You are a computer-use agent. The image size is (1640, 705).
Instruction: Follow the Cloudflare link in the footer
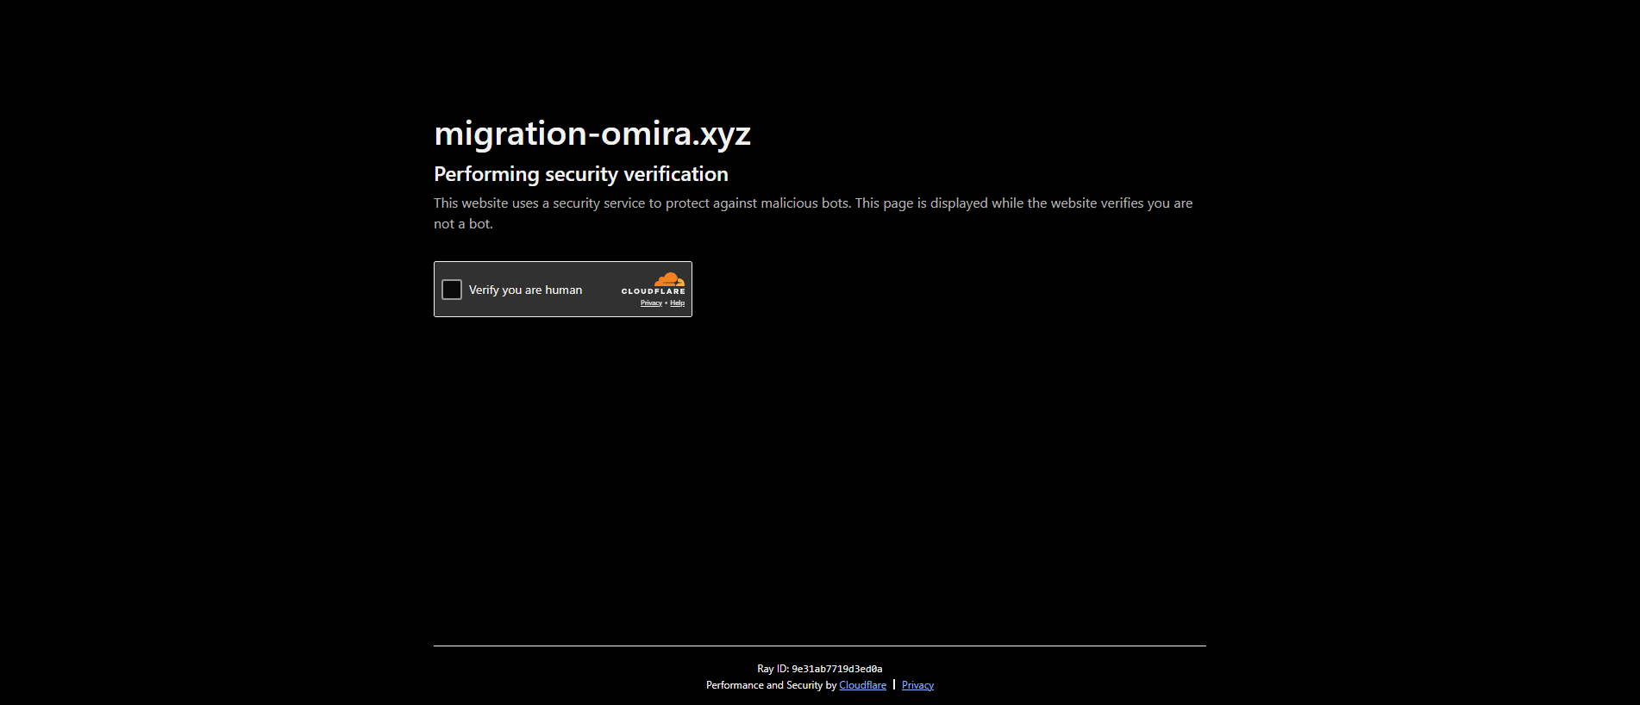862,685
